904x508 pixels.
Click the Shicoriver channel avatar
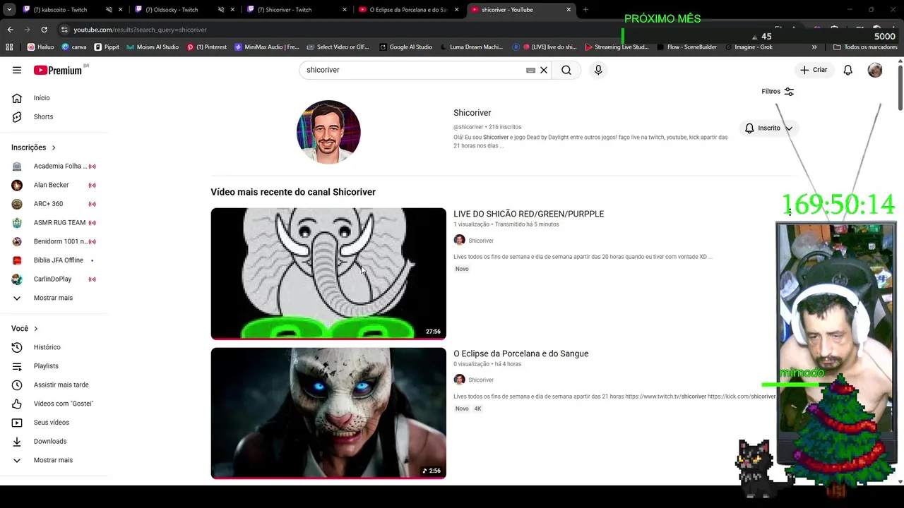point(328,132)
